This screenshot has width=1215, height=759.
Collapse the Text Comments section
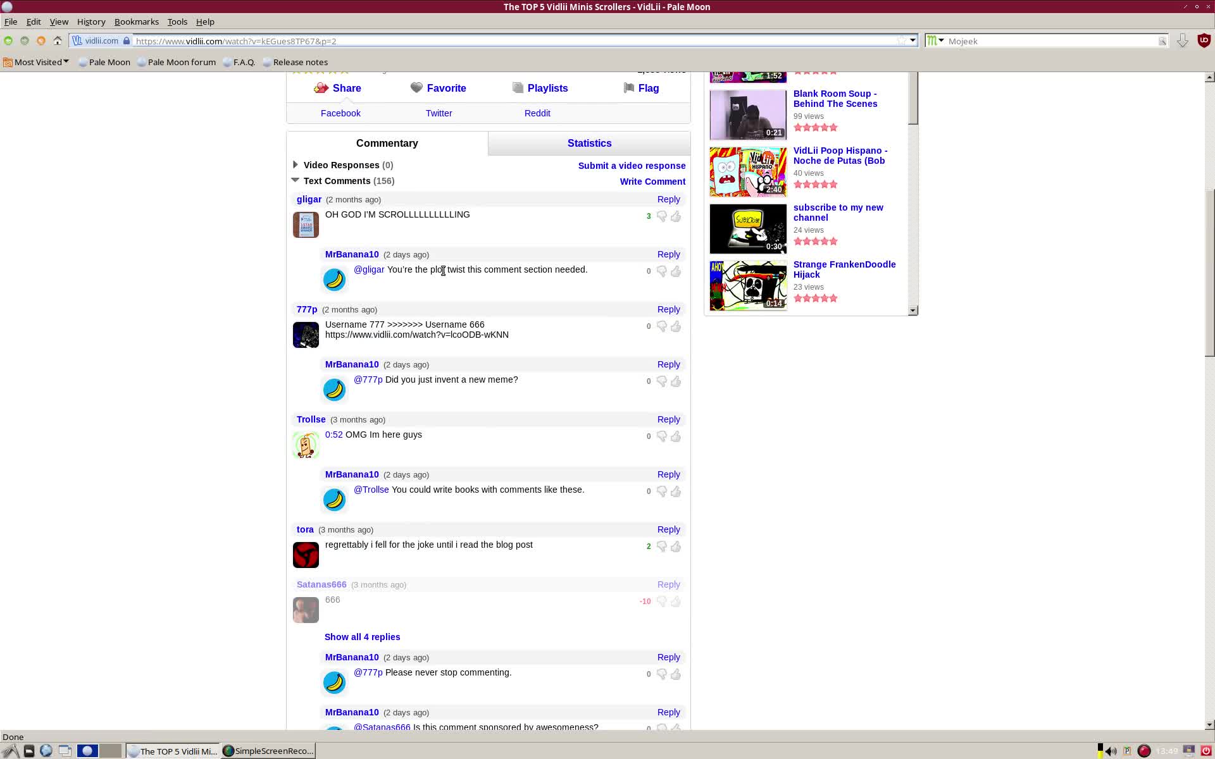pos(295,180)
